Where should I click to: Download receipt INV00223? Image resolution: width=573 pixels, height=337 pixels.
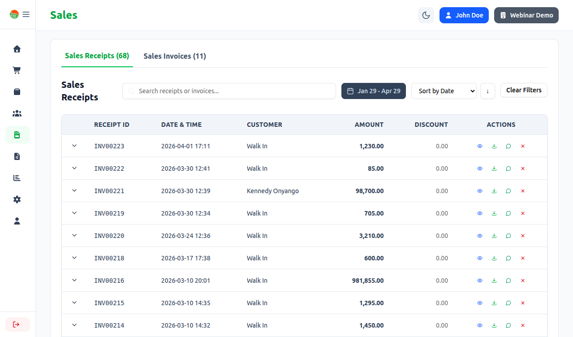494,146
